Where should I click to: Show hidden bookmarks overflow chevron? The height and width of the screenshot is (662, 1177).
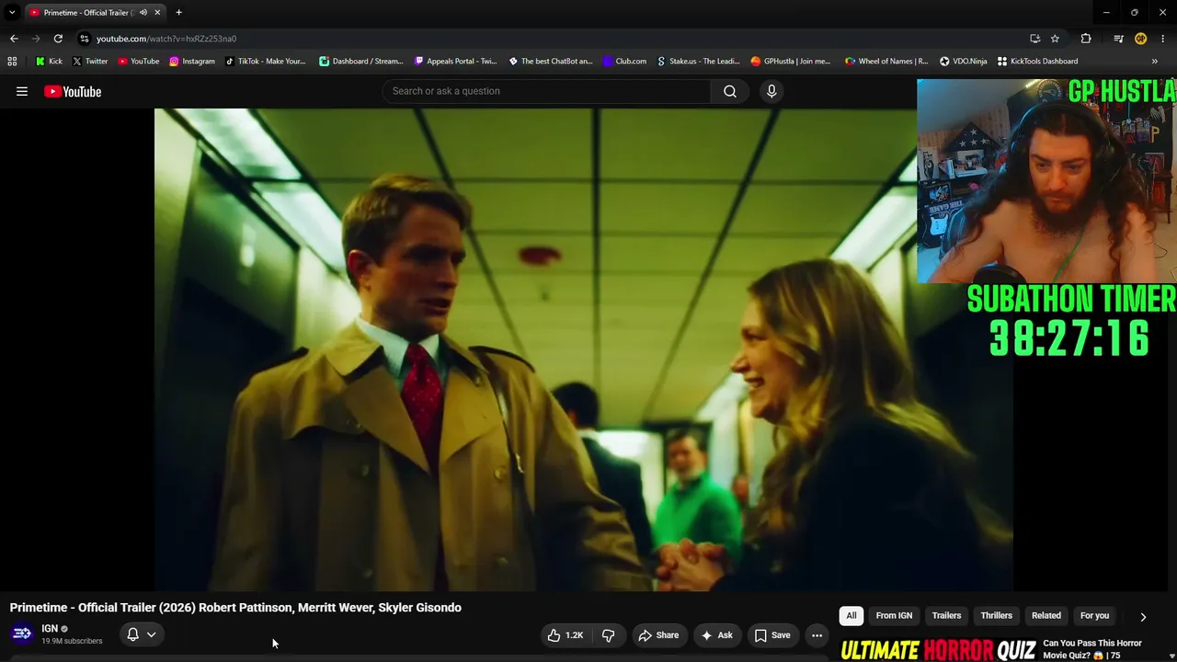[1155, 62]
